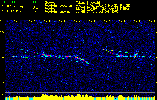Click the 0.8 frequency axis label
157x100 pixels.
2,70
